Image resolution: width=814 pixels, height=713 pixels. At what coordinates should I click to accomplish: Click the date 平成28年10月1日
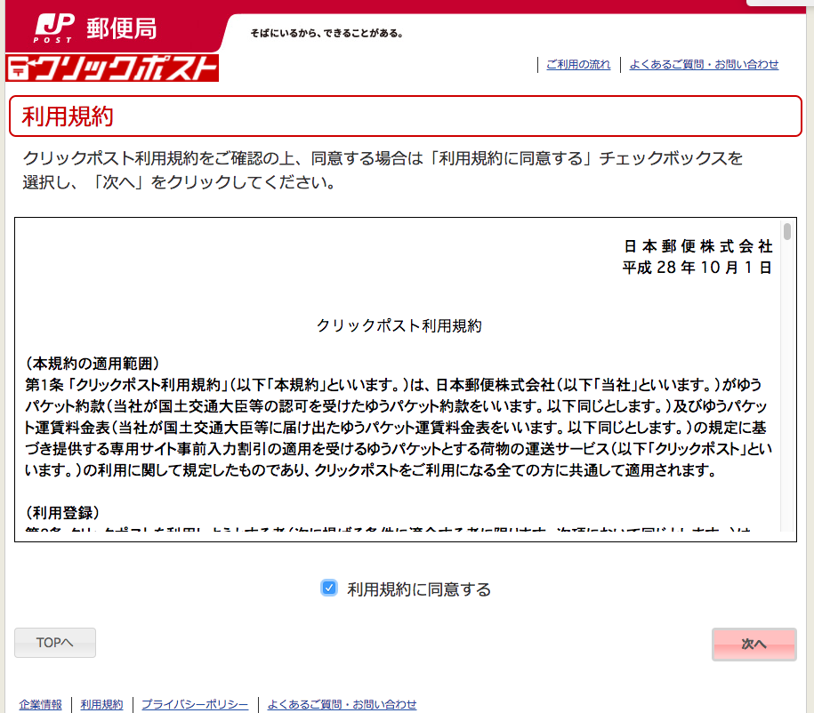(697, 268)
